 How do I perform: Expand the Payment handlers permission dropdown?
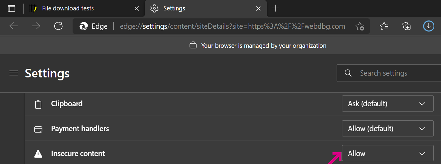387,129
